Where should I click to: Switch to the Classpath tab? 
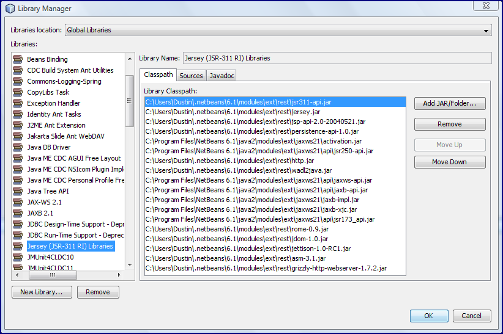[x=158, y=75]
